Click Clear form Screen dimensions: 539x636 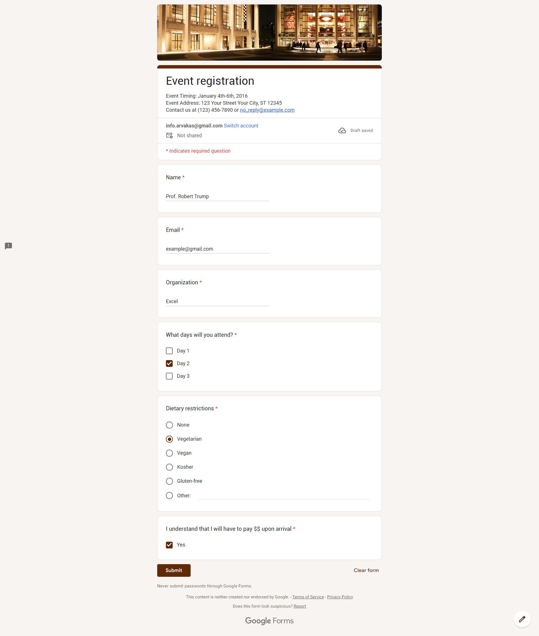coord(366,570)
